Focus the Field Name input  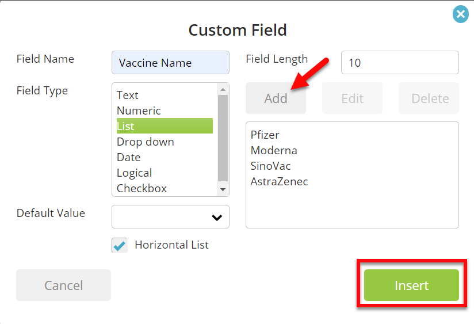tap(170, 63)
